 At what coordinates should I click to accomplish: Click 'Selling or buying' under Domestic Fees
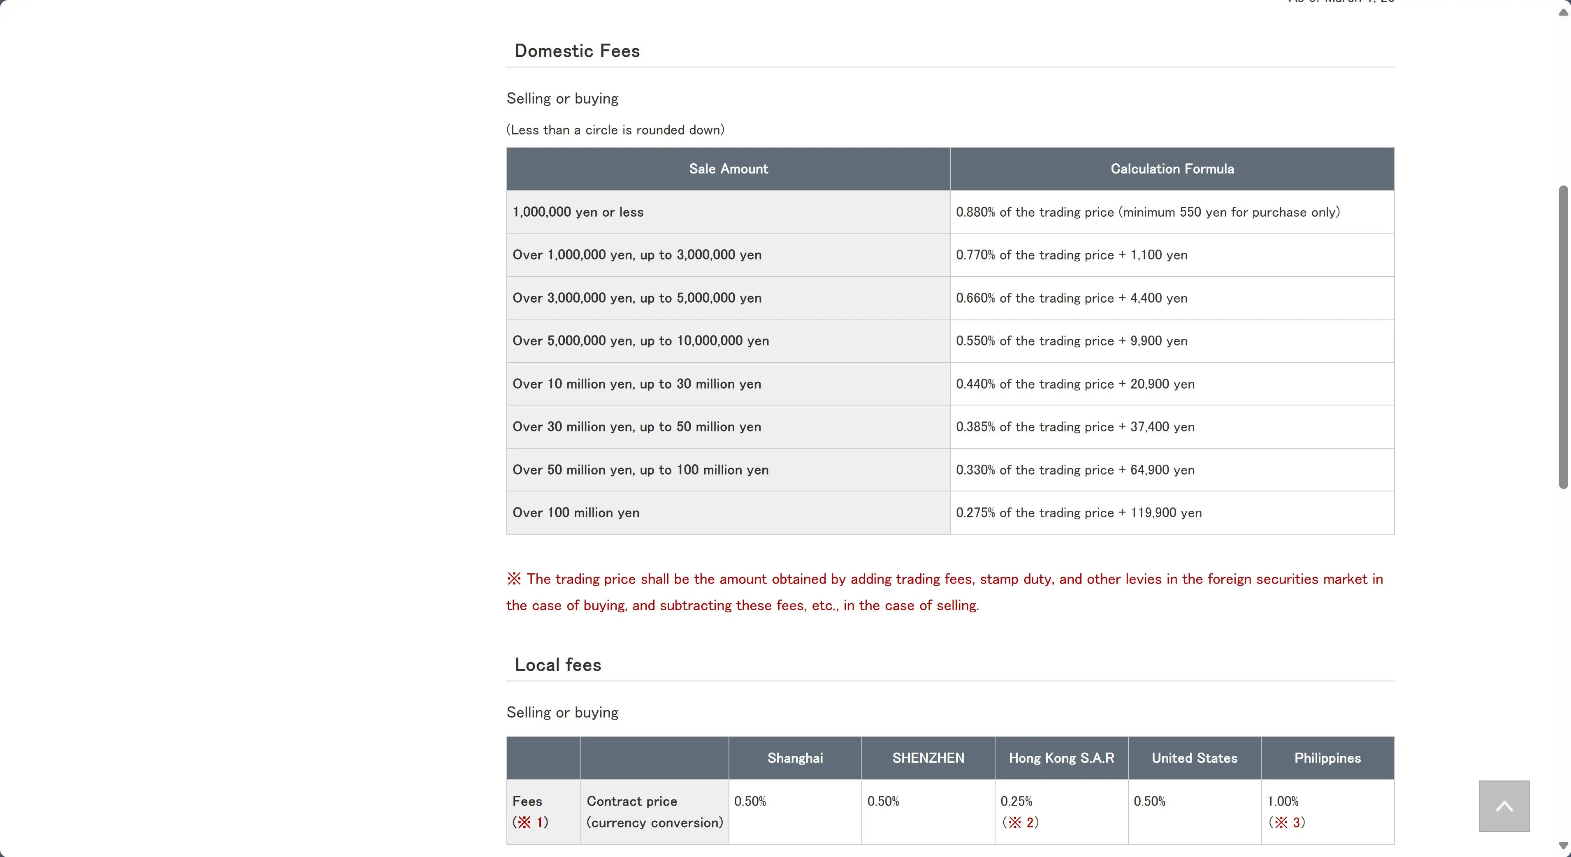click(562, 99)
